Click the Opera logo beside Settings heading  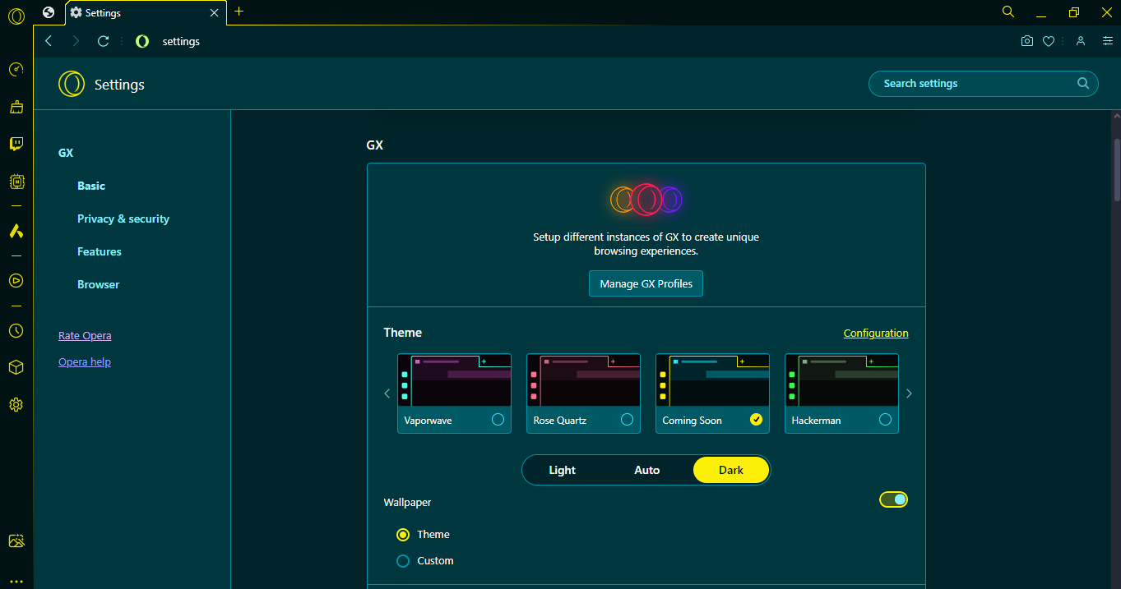pyautogui.click(x=72, y=84)
